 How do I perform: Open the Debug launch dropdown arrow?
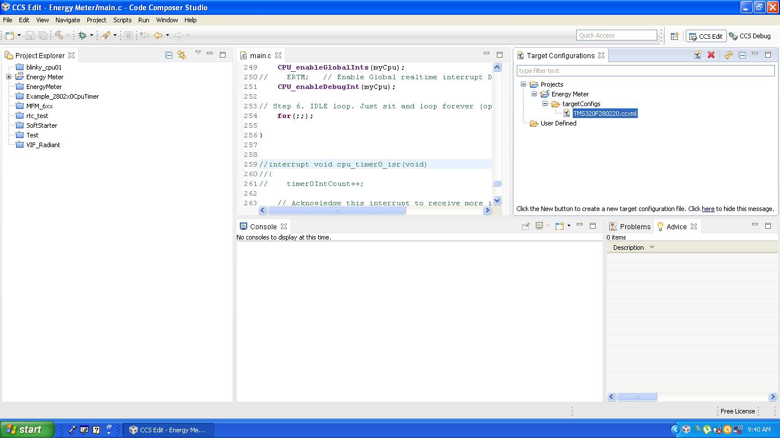[91, 35]
